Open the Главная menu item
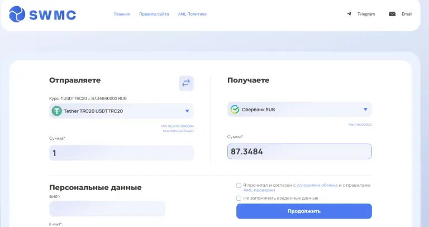The width and height of the screenshot is (429, 227). [x=122, y=14]
